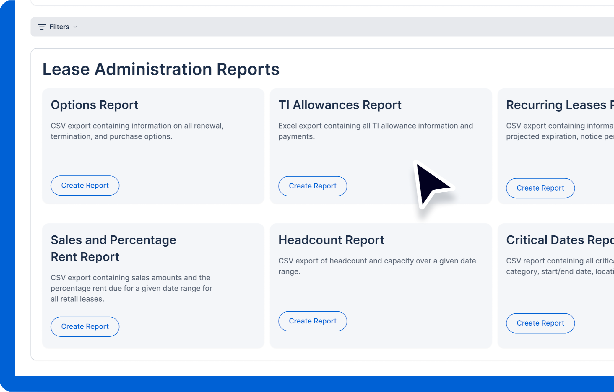The height and width of the screenshot is (392, 614).
Task: Create the TI Allowances Report
Action: [312, 186]
